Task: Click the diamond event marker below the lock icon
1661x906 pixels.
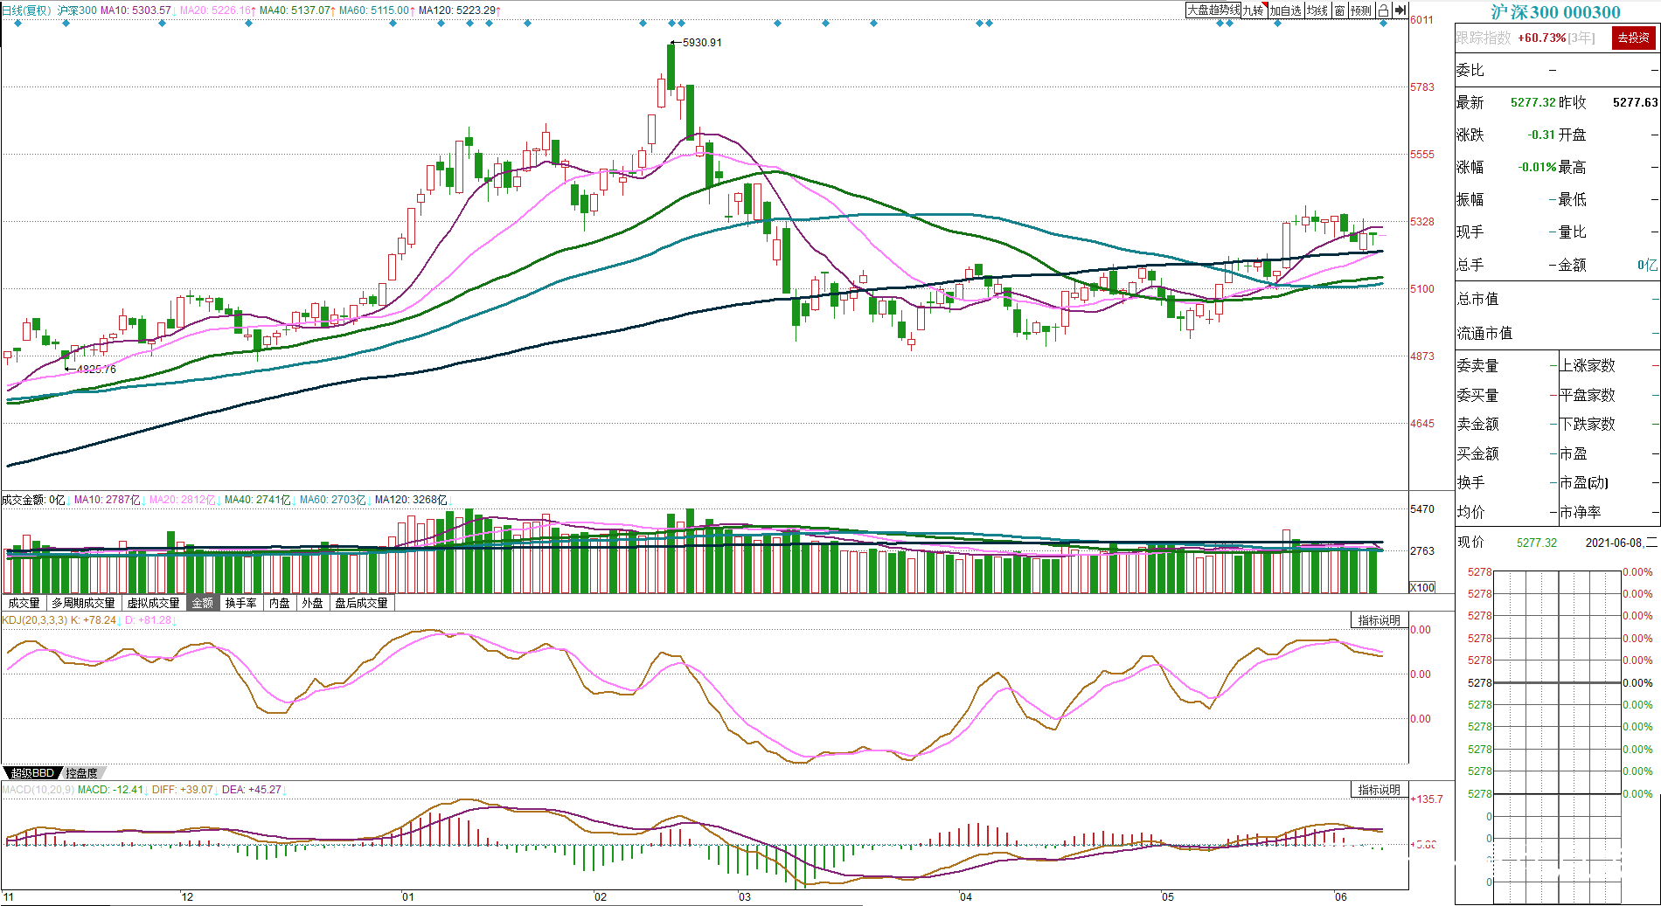Action: coord(1383,24)
